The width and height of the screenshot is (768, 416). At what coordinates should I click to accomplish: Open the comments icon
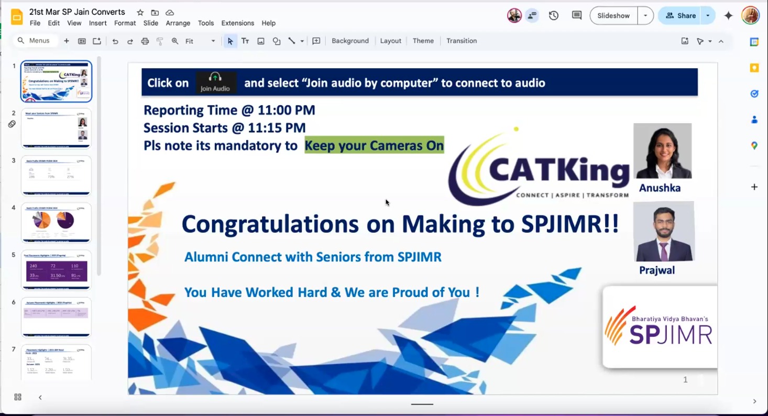click(577, 16)
